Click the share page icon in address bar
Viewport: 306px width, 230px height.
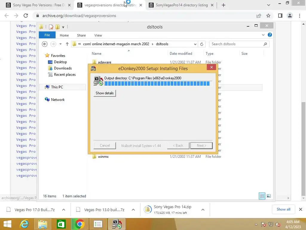259,16
